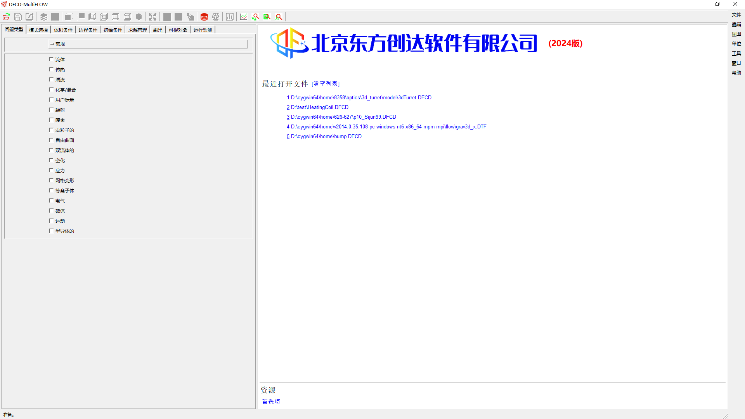The height and width of the screenshot is (419, 745).
Task: Open the 输出 tab
Action: (158, 30)
